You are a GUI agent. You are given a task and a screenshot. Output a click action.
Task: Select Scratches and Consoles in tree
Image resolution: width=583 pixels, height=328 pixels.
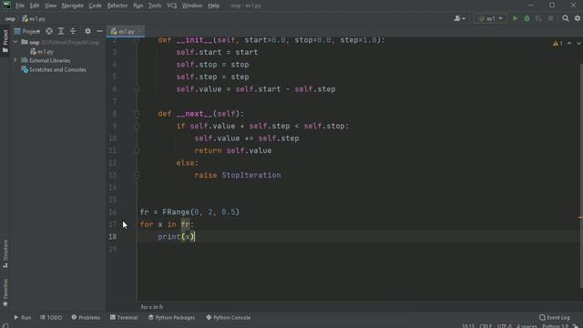point(54,69)
